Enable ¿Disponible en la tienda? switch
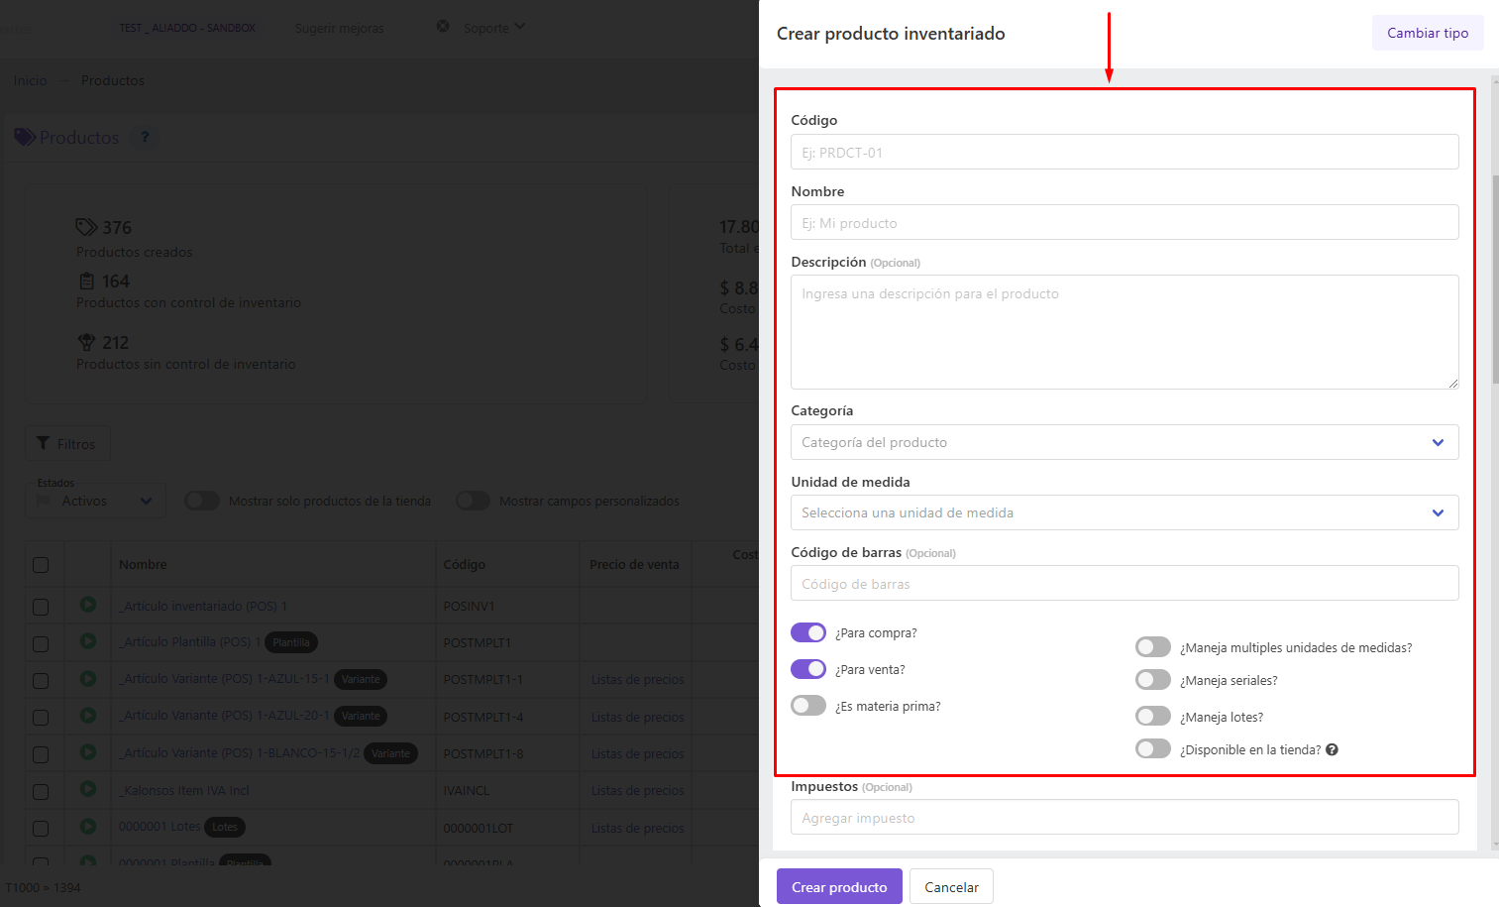1499x907 pixels. 1153,749
